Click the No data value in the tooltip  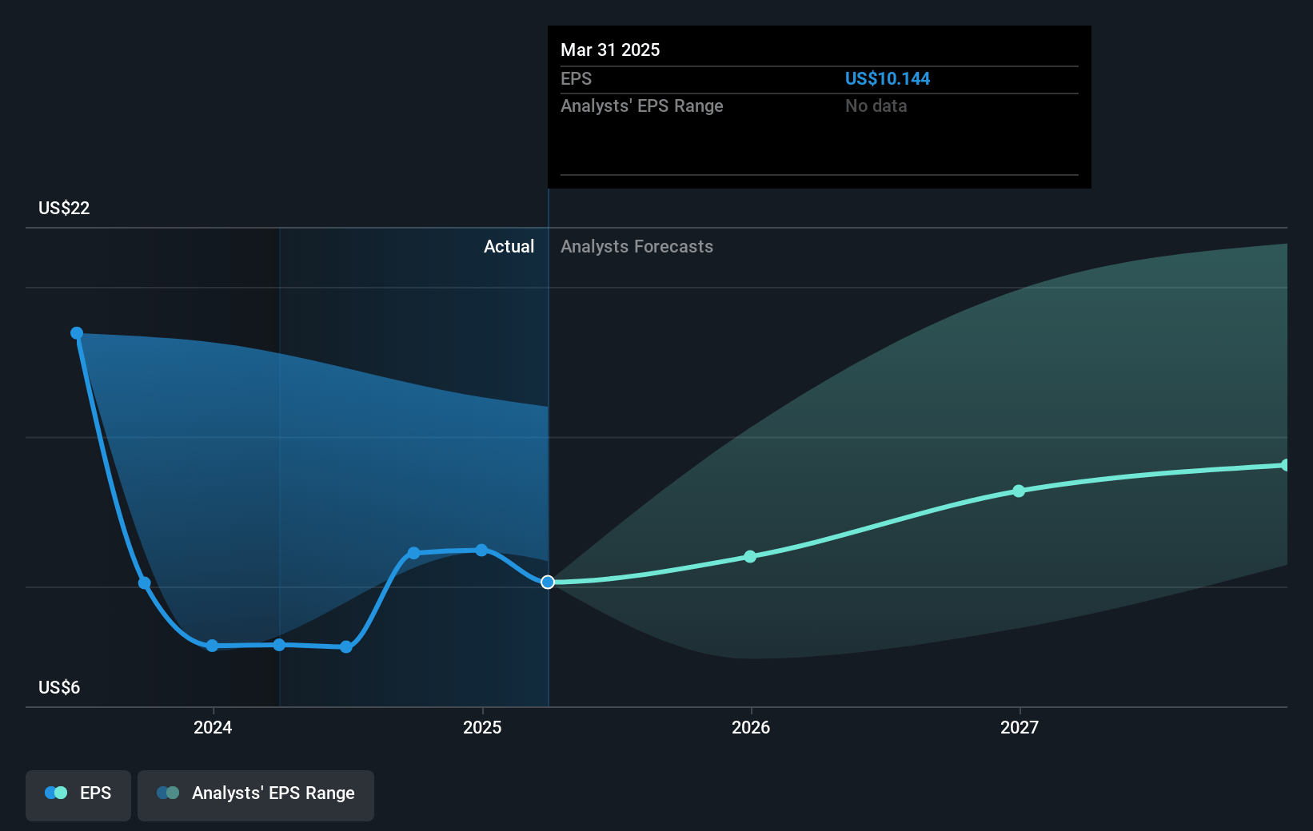(x=876, y=105)
